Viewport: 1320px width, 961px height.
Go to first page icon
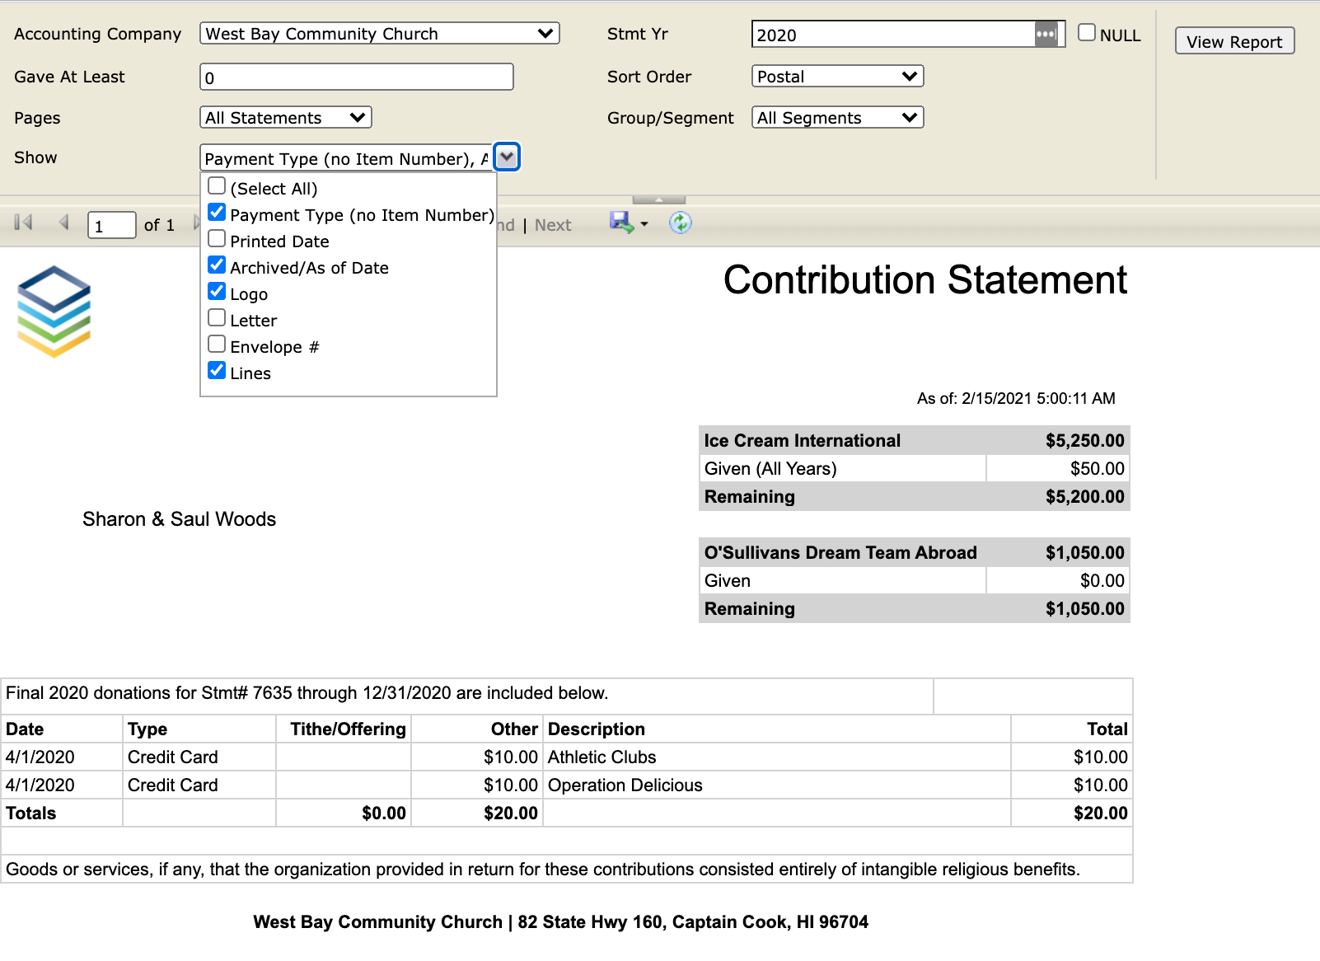pyautogui.click(x=23, y=223)
